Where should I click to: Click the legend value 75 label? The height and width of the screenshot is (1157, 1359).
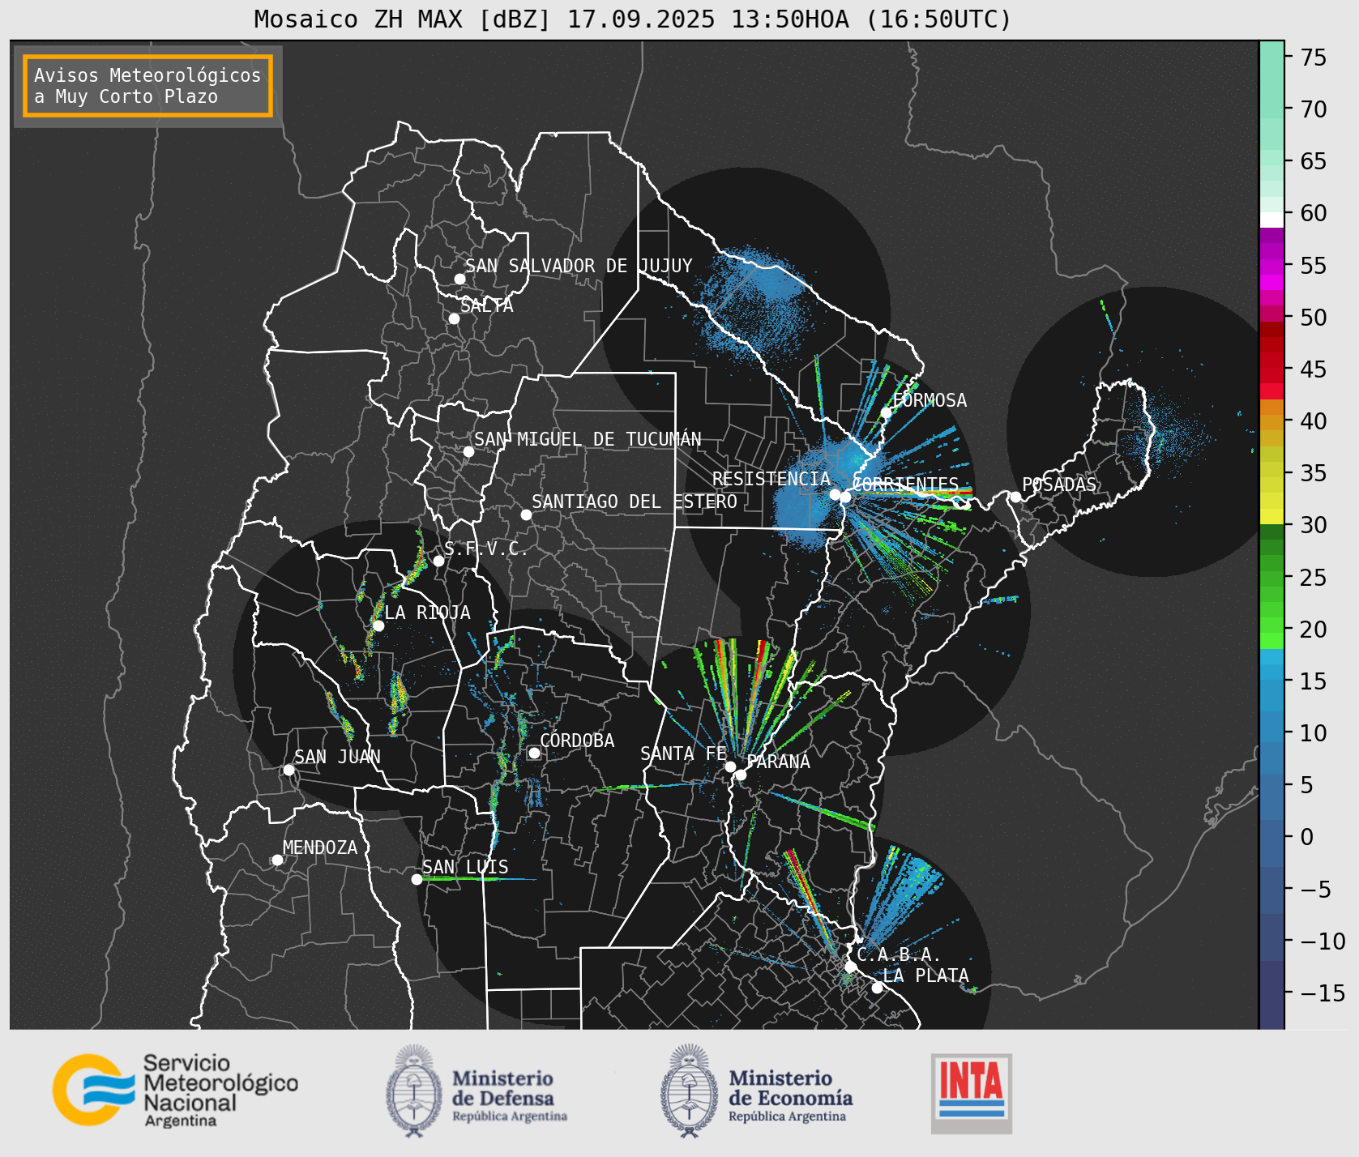click(x=1314, y=58)
